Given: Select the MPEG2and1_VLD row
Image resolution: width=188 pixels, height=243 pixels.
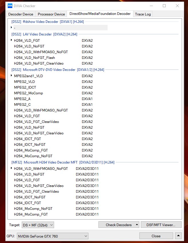Looking at the screenshot, I should [x=28, y=76].
